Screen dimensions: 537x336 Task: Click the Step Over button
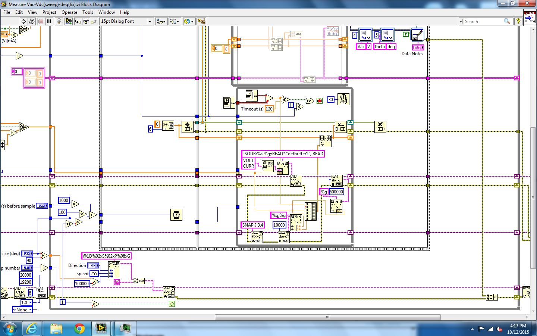86,21
